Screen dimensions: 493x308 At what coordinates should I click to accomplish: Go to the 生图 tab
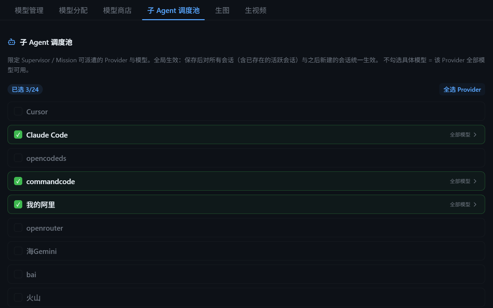pyautogui.click(x=222, y=10)
